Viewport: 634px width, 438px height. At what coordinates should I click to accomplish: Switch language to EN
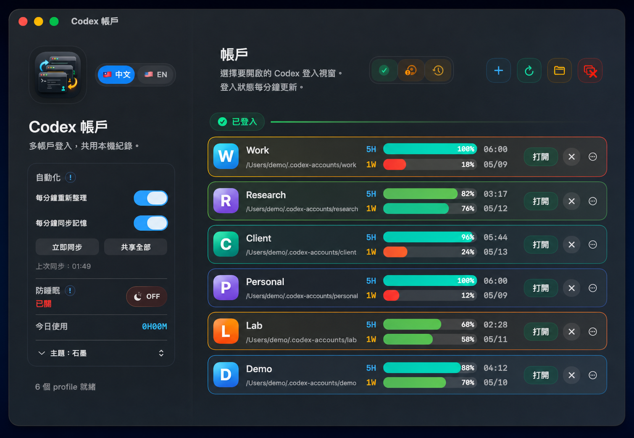click(156, 74)
